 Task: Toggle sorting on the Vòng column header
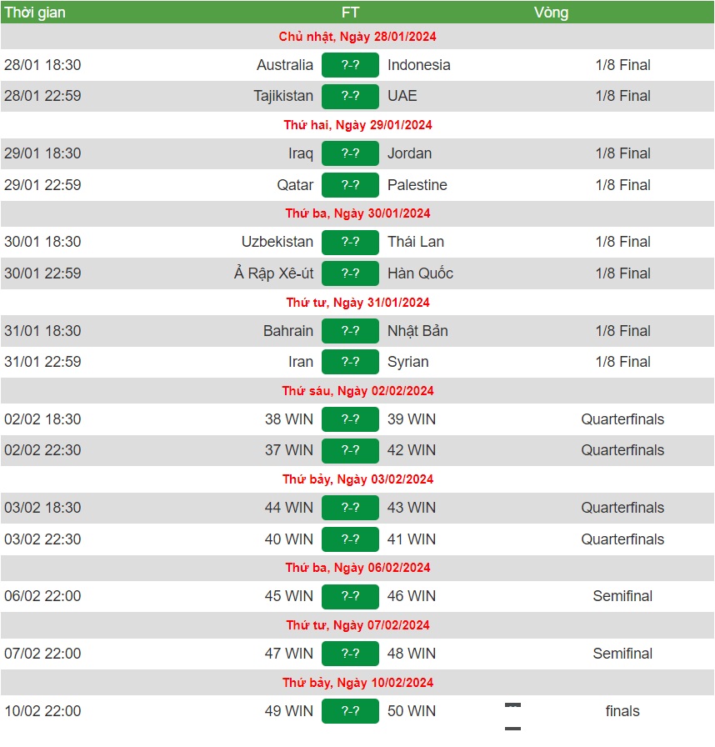552,13
